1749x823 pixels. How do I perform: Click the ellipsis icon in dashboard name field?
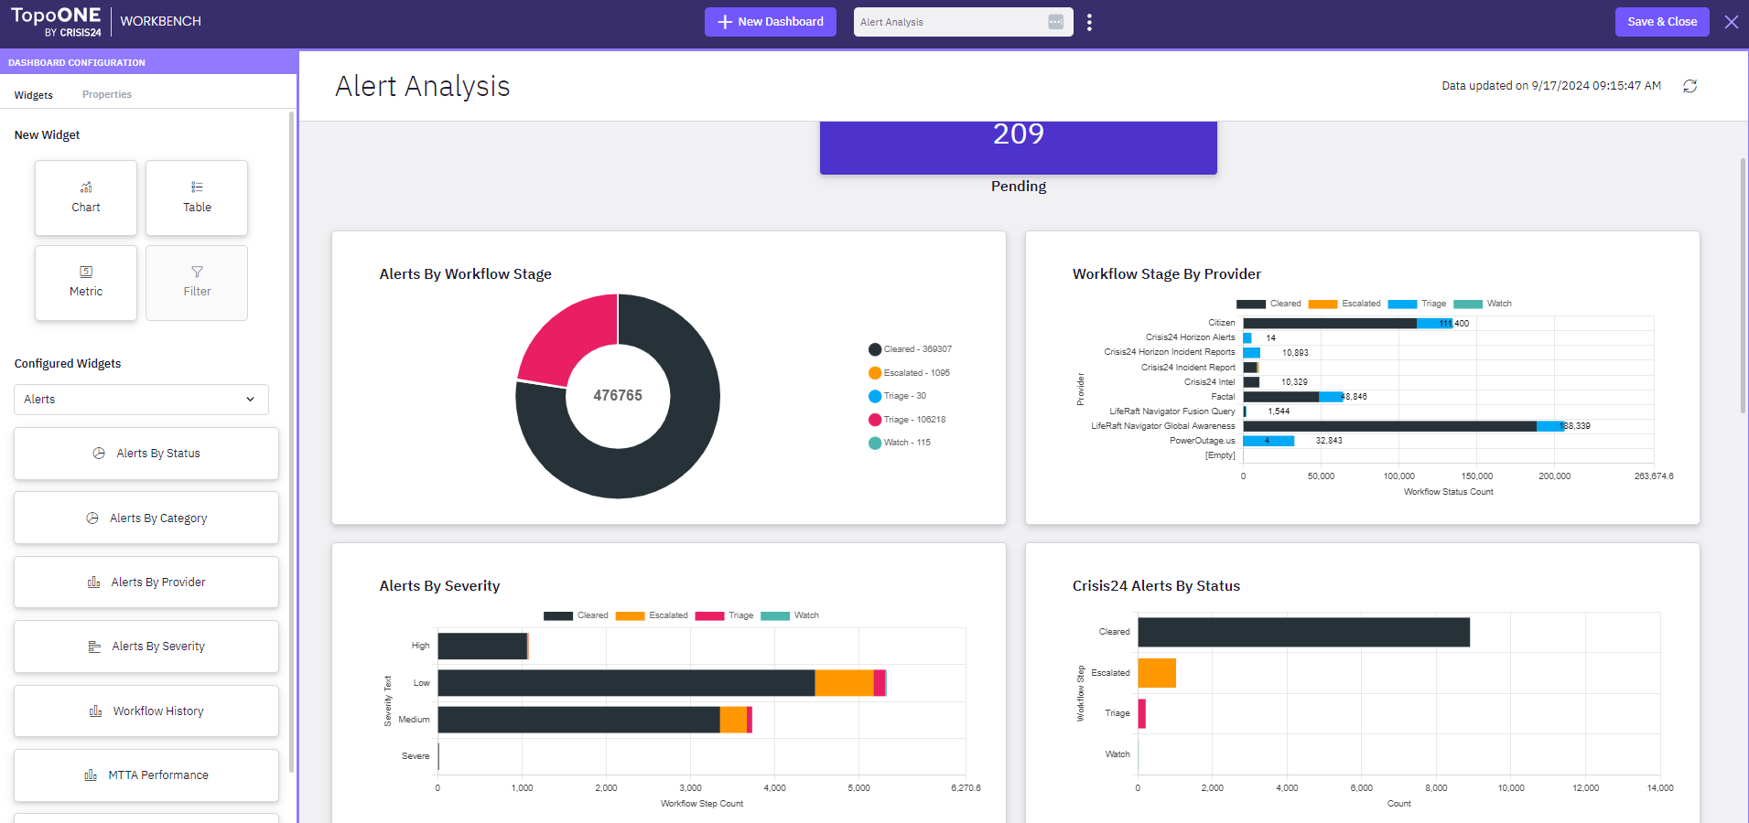tap(1055, 22)
